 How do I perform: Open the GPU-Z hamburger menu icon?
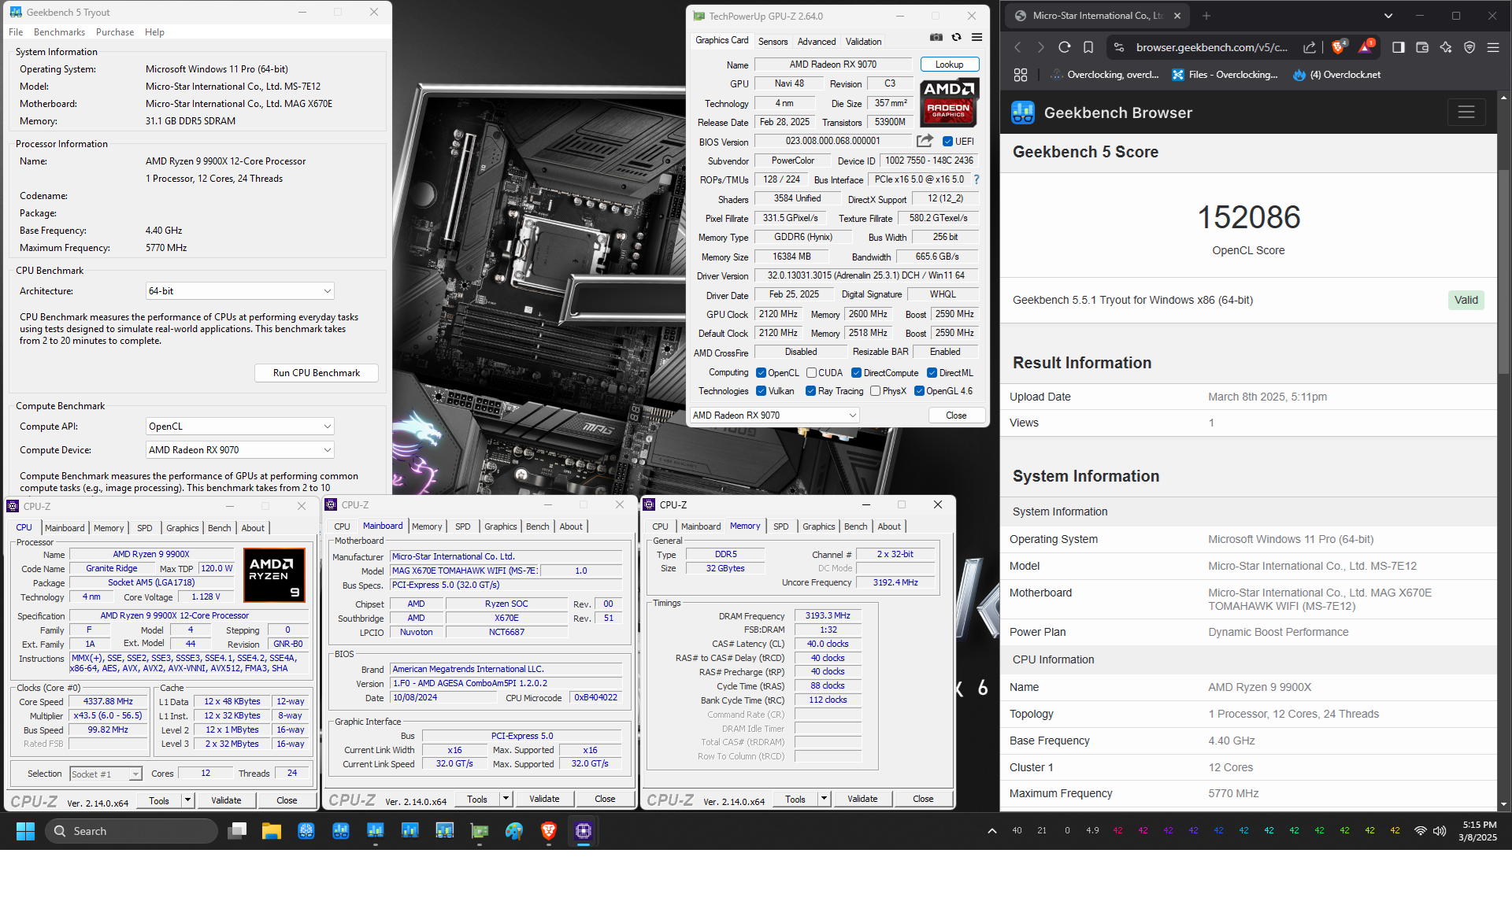pos(976,38)
